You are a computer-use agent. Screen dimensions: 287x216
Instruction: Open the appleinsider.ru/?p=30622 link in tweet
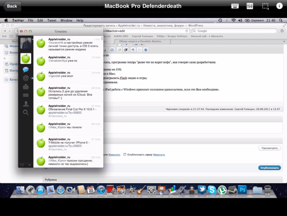[65, 112]
